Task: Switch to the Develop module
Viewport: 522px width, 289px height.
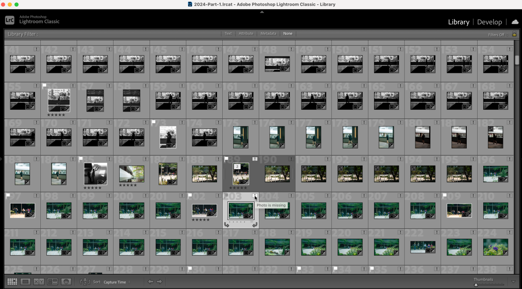Action: [x=489, y=22]
